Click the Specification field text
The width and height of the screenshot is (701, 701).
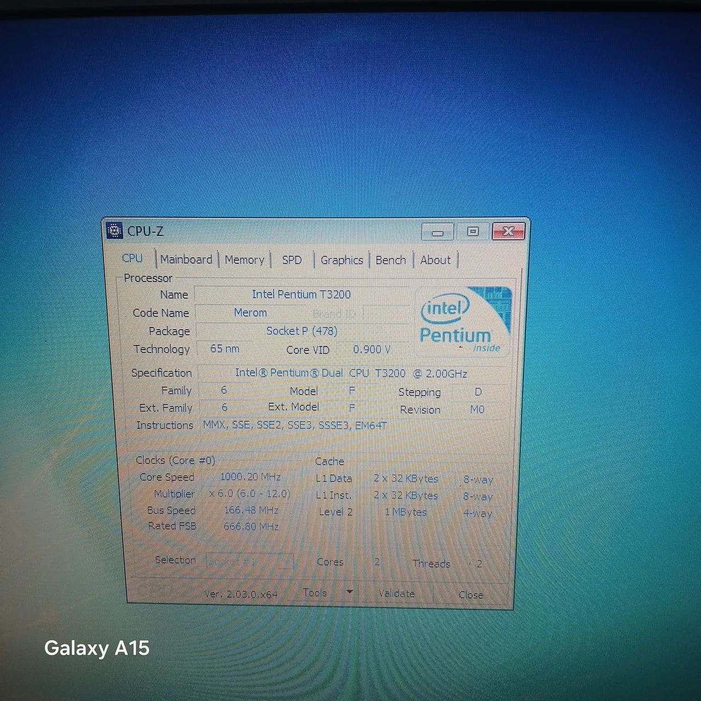351,374
